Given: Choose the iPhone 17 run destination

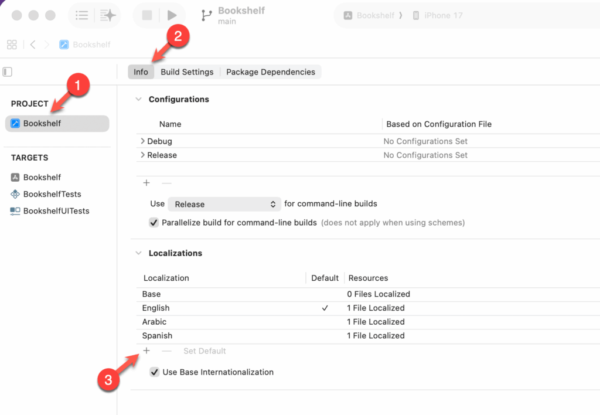Looking at the screenshot, I should coord(437,15).
